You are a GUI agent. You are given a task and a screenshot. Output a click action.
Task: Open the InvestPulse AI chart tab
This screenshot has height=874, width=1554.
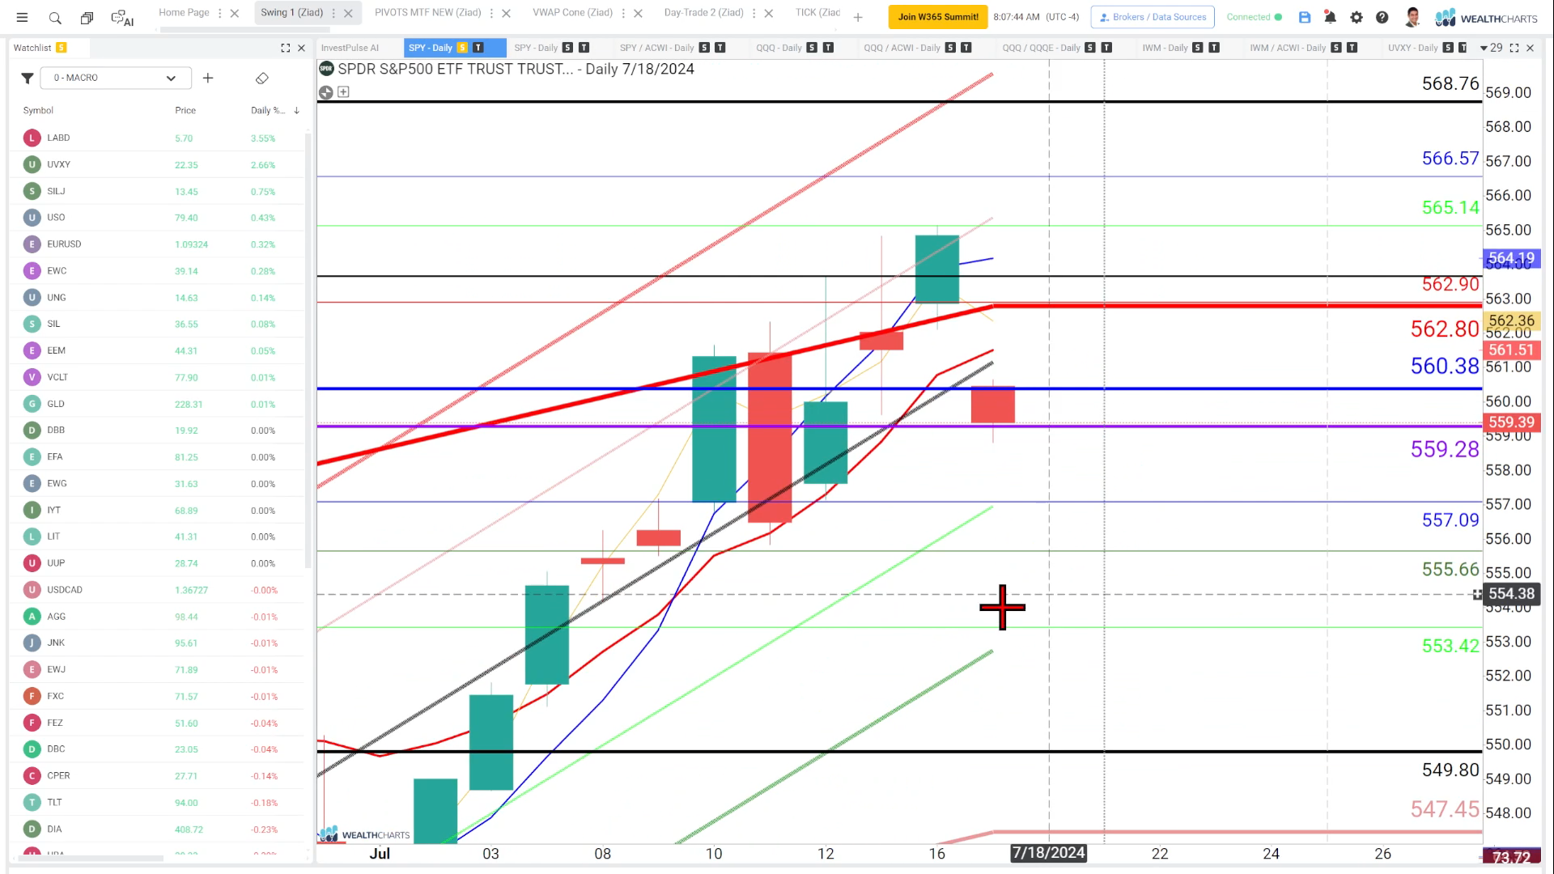coord(350,48)
